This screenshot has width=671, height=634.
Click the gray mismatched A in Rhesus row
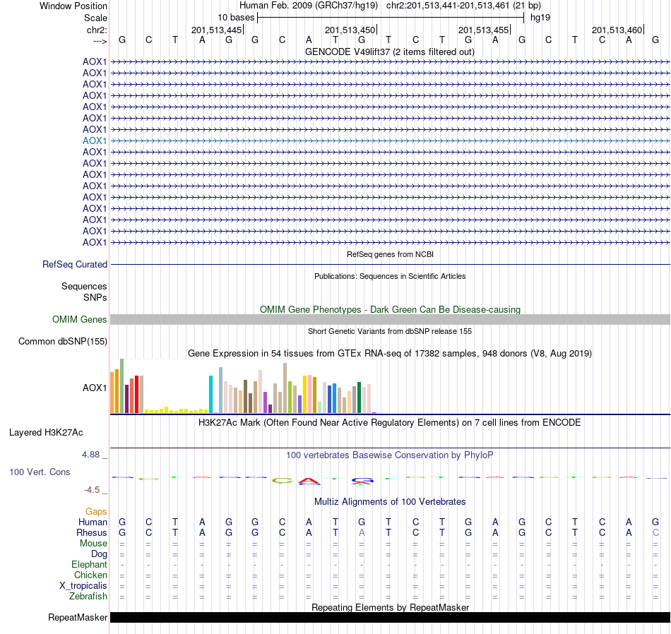pos(362,532)
